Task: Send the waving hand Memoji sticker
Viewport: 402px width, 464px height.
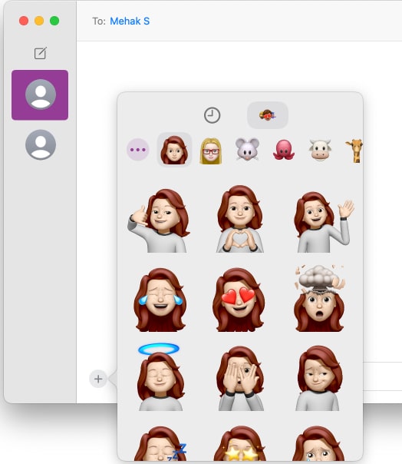Action: 324,222
